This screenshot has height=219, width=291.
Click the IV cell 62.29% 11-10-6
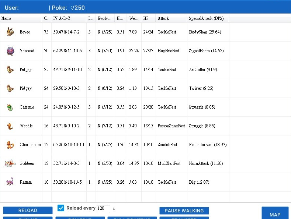click(x=67, y=50)
